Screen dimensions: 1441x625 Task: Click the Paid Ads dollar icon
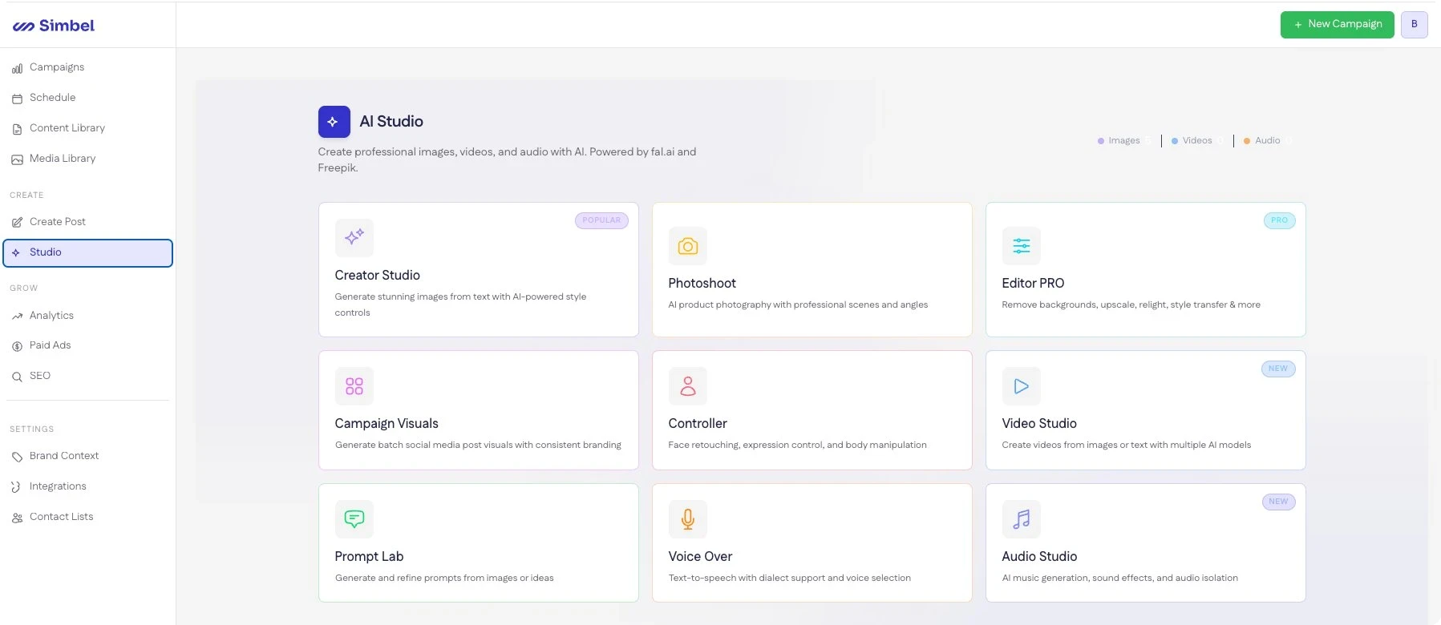(x=17, y=346)
